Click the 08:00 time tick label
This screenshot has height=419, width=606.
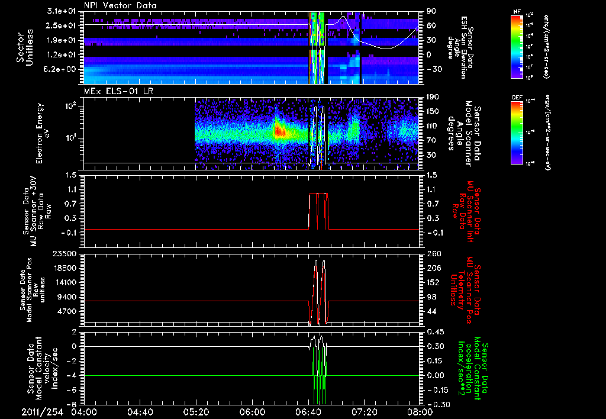tap(421, 412)
